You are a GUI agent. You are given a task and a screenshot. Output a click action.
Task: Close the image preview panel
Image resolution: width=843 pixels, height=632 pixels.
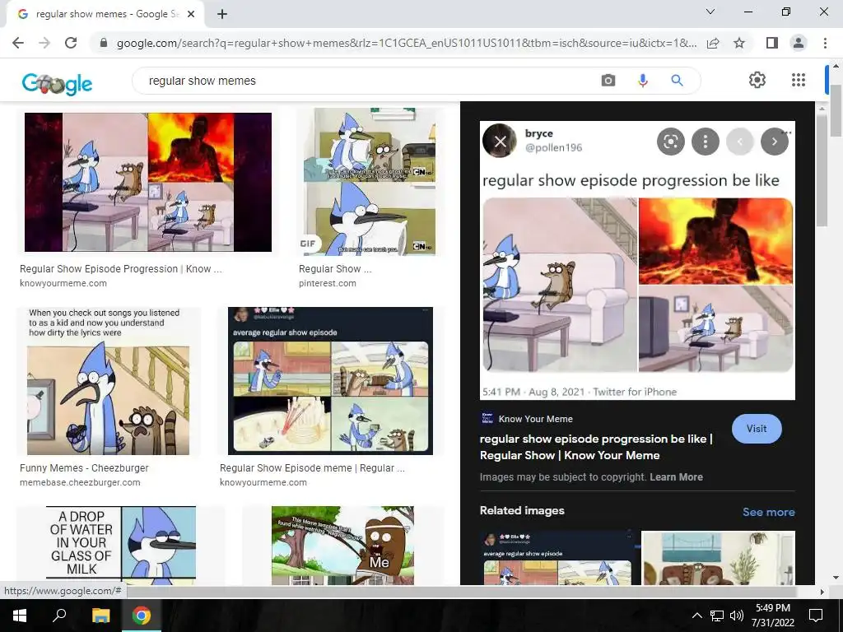coord(500,142)
